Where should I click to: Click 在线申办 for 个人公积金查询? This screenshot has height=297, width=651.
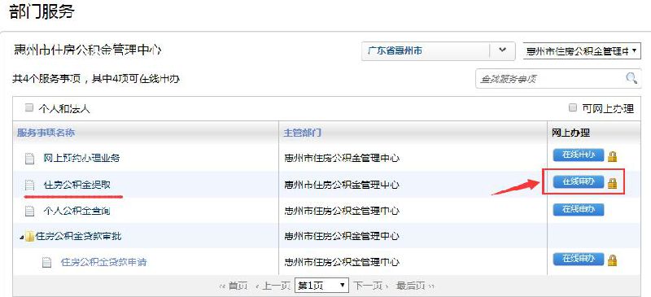point(579,209)
